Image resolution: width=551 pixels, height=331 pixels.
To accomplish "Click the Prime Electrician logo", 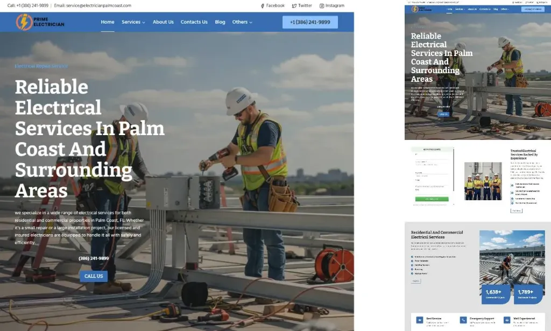I will (x=40, y=22).
